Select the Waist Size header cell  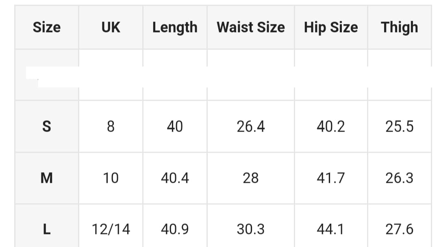pyautogui.click(x=251, y=27)
